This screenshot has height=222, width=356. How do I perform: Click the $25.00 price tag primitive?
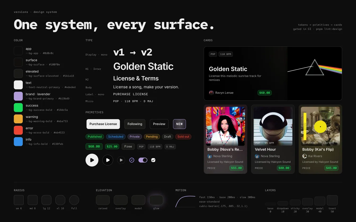pyautogui.click(x=112, y=146)
